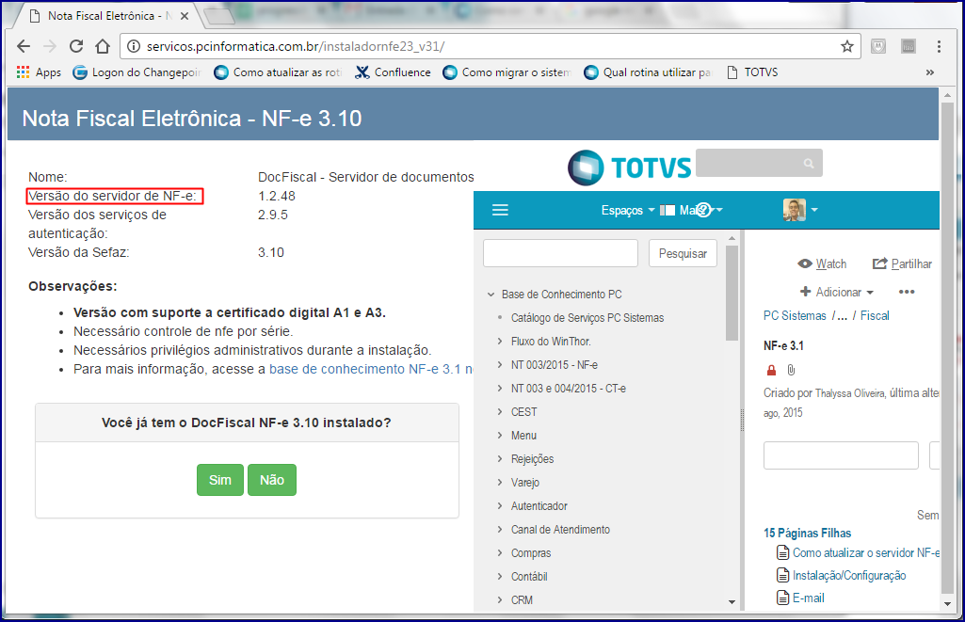Close the Nota Fiscal Eletrônica tab
965x622 pixels.
184,16
